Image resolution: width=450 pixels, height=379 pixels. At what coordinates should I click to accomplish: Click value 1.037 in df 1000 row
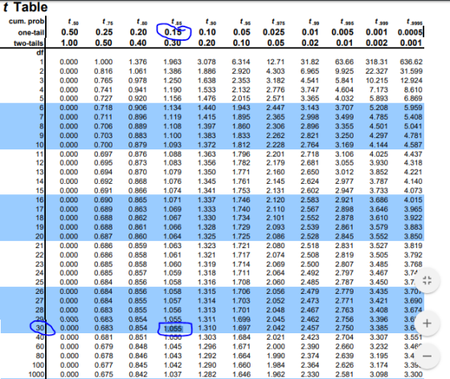click(172, 374)
